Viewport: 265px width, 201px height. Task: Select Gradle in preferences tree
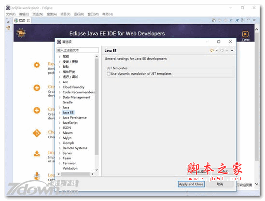click(x=68, y=102)
